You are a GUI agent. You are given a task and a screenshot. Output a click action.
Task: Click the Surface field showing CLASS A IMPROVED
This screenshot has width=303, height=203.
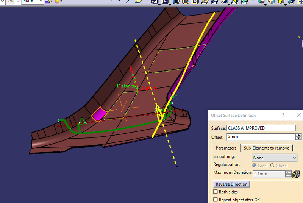coord(261,128)
